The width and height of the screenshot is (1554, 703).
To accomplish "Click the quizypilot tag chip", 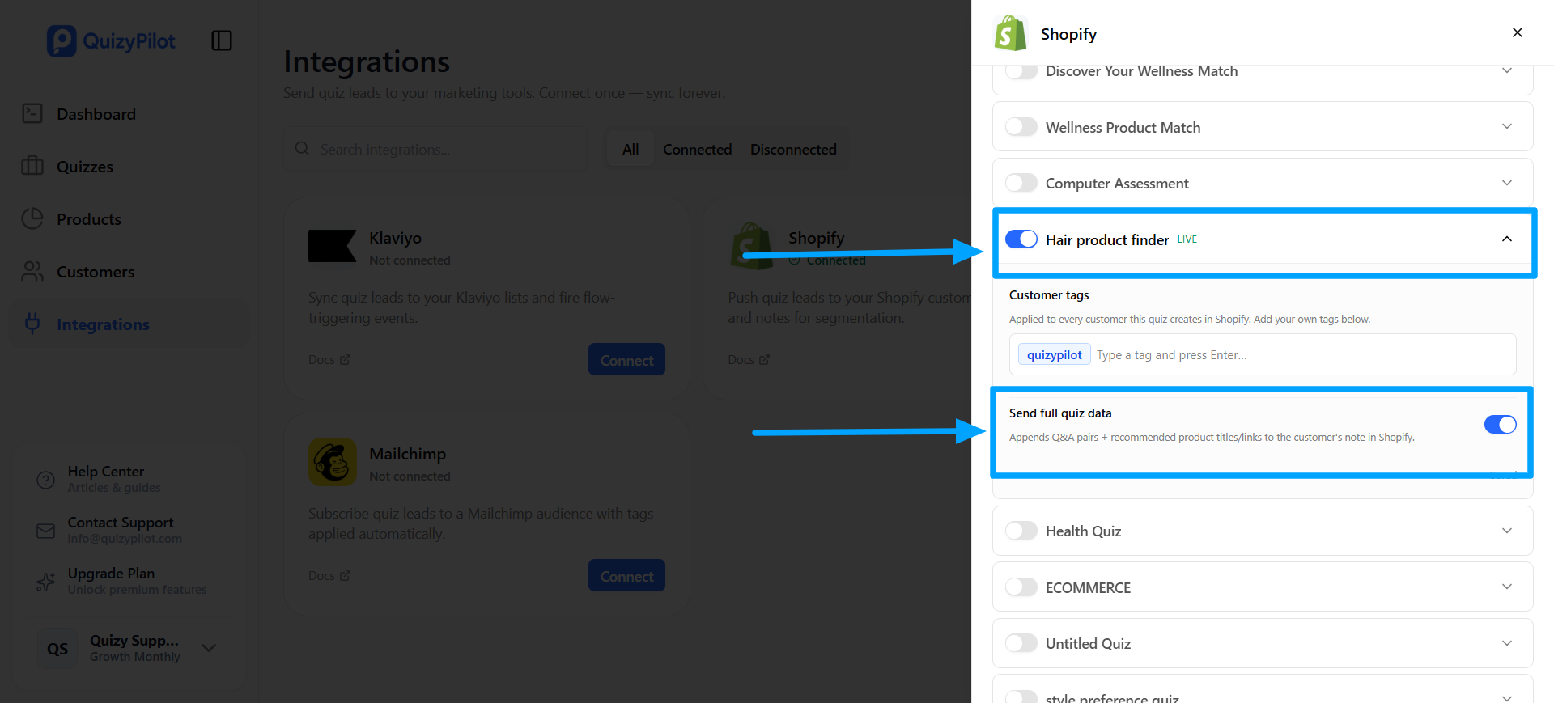I will coord(1055,355).
